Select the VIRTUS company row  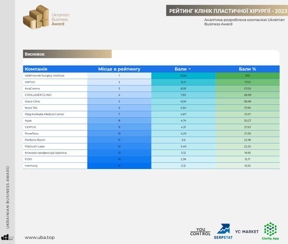tap(30, 82)
